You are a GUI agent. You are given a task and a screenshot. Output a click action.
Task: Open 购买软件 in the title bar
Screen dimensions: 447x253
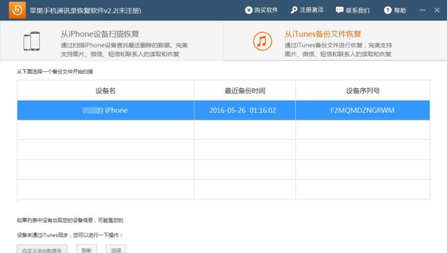261,10
